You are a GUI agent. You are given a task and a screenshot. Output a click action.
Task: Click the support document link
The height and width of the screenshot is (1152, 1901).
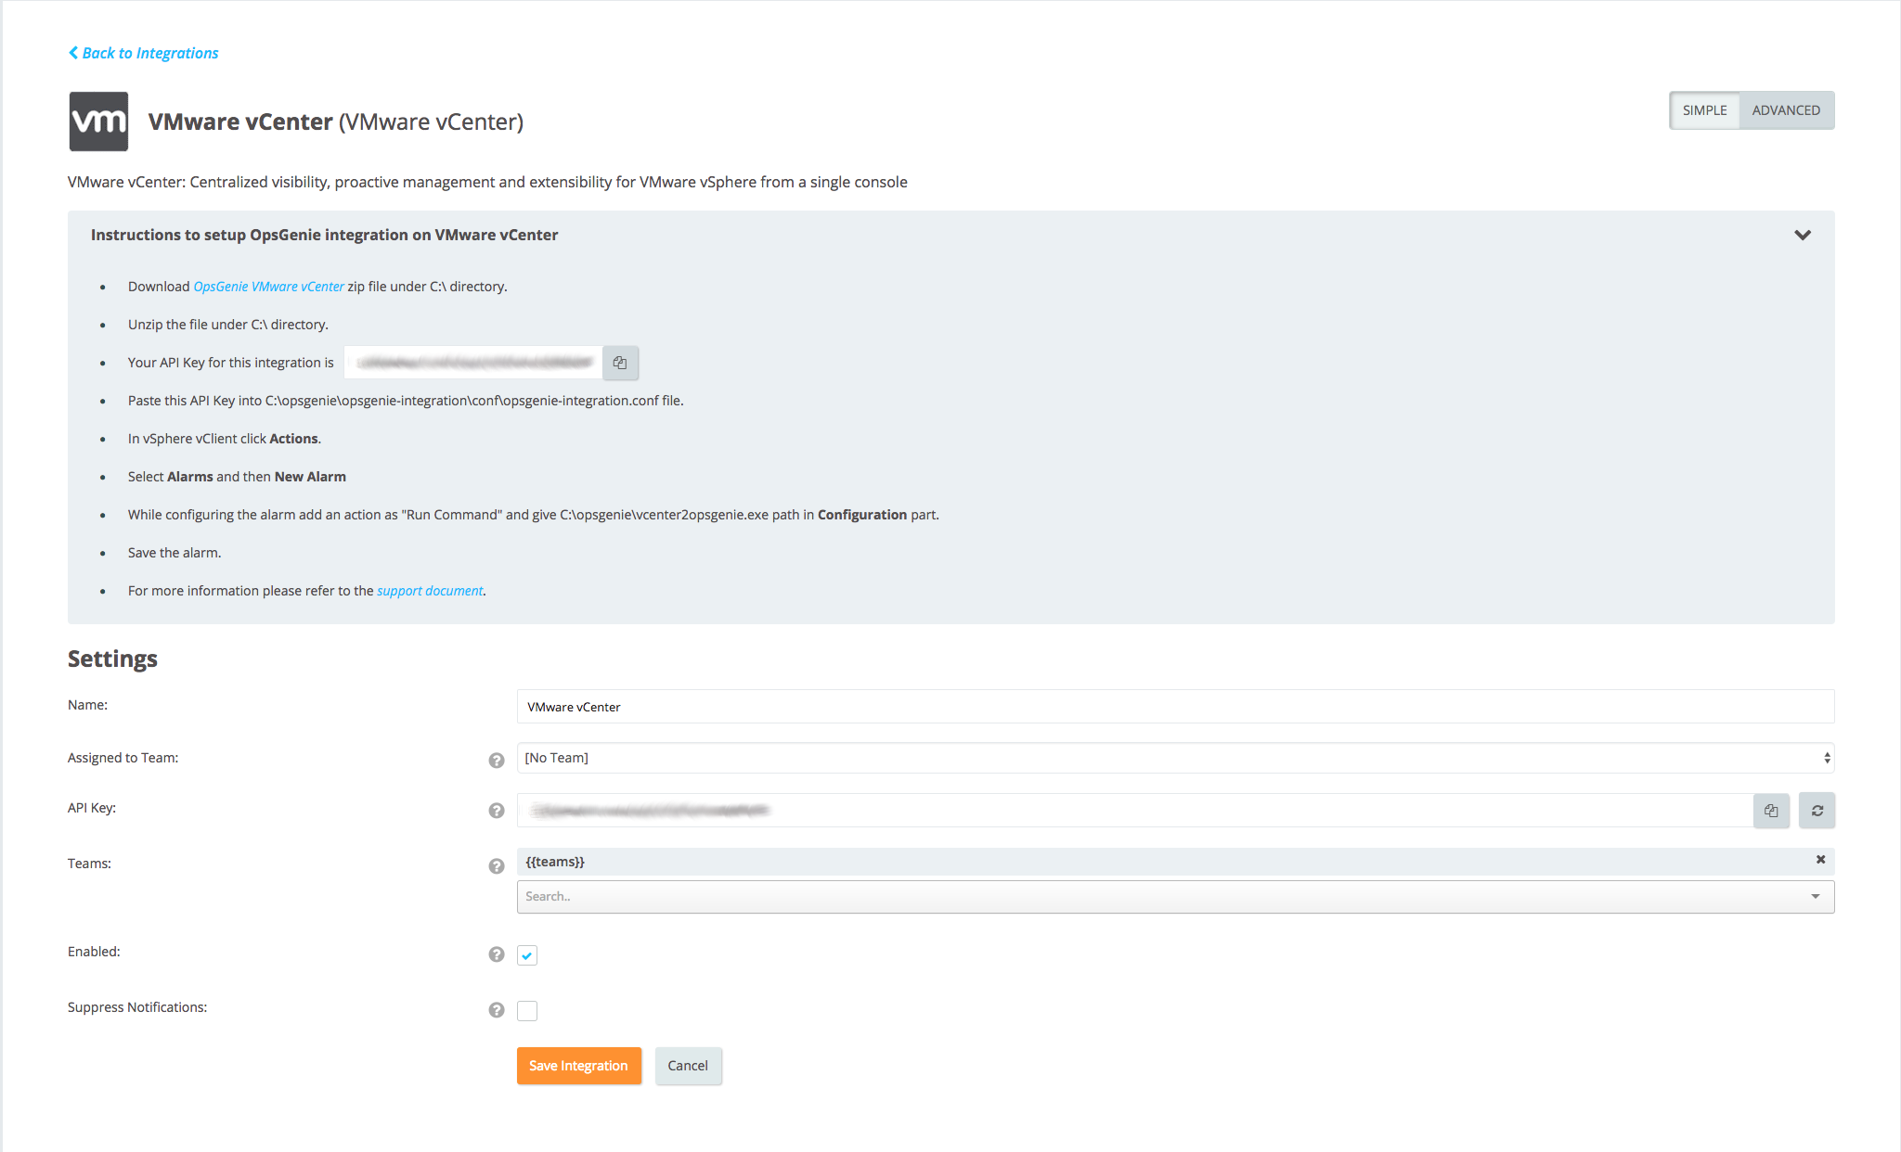tap(431, 590)
